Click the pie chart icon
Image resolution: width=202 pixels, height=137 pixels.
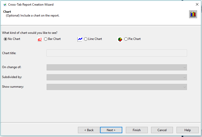[x=120, y=39]
